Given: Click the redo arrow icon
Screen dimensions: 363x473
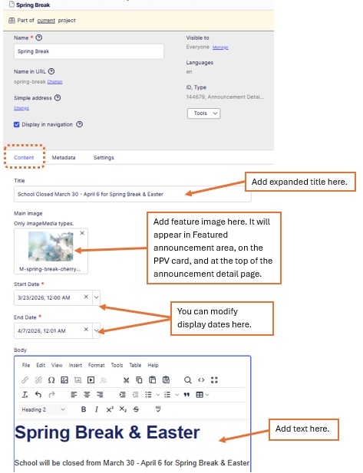Looking at the screenshot, I should [x=51, y=395].
